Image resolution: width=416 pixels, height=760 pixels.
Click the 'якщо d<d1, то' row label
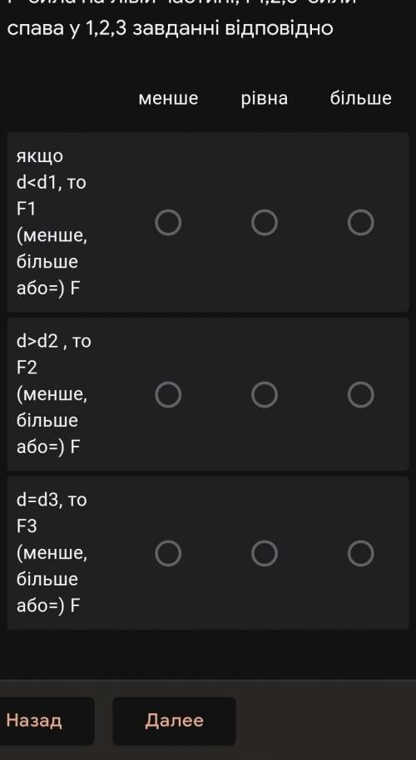click(51, 170)
